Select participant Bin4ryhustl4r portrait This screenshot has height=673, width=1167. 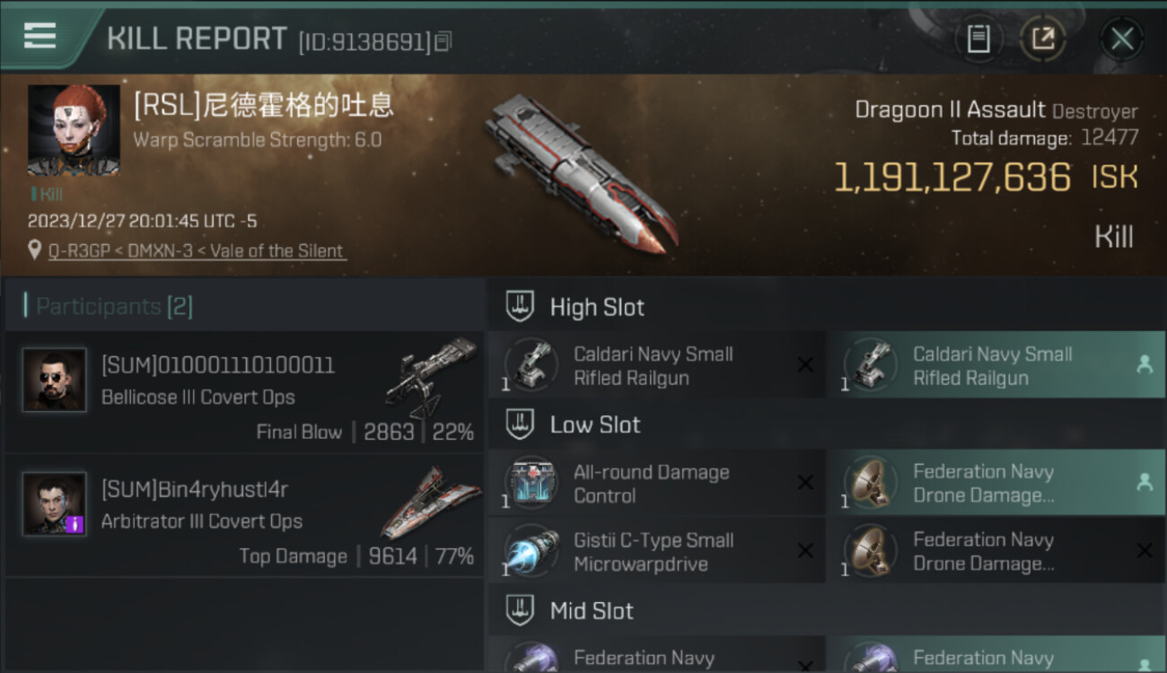54,504
